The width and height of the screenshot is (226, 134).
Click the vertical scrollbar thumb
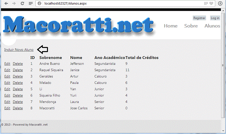coord(223,65)
